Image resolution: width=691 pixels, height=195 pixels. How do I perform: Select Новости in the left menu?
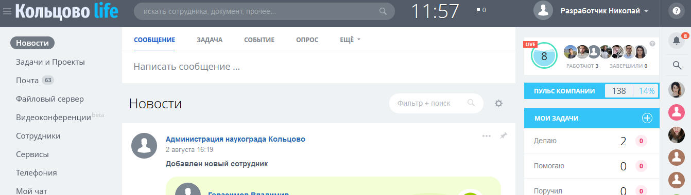pos(32,43)
